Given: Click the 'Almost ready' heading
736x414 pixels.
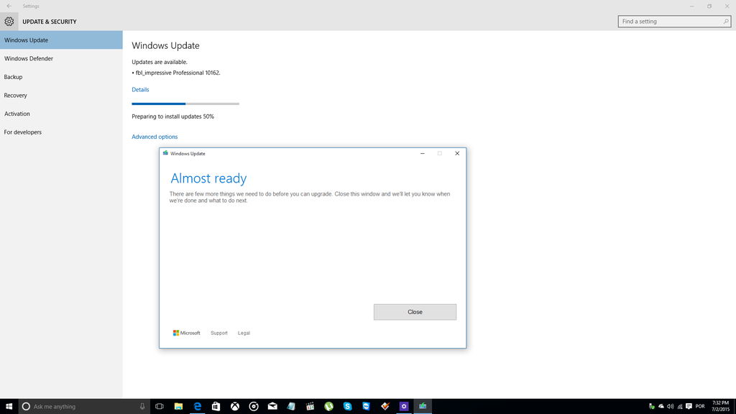Looking at the screenshot, I should pyautogui.click(x=208, y=178).
